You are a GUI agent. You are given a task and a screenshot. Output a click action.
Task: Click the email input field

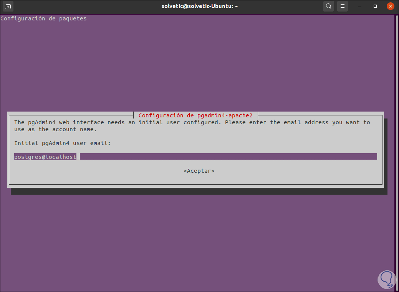pos(192,156)
